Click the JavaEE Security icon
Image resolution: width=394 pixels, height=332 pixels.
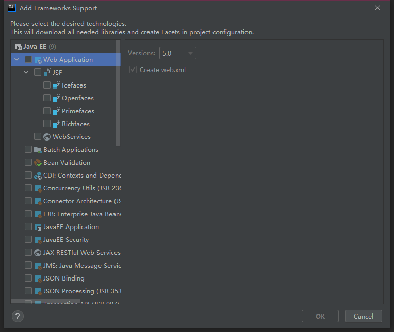38,240
